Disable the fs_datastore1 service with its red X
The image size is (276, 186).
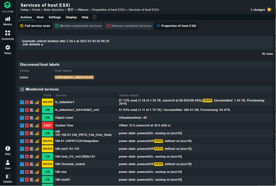[27, 102]
